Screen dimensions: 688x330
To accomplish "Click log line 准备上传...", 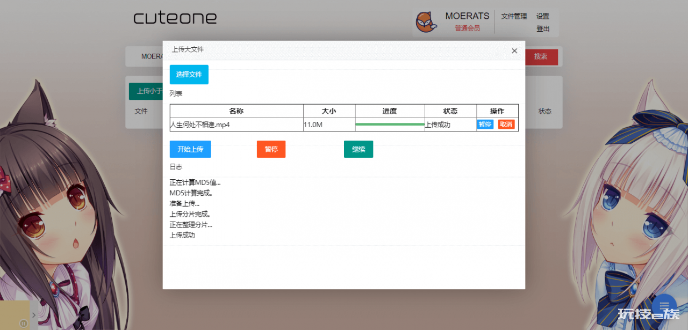I will pos(184,203).
